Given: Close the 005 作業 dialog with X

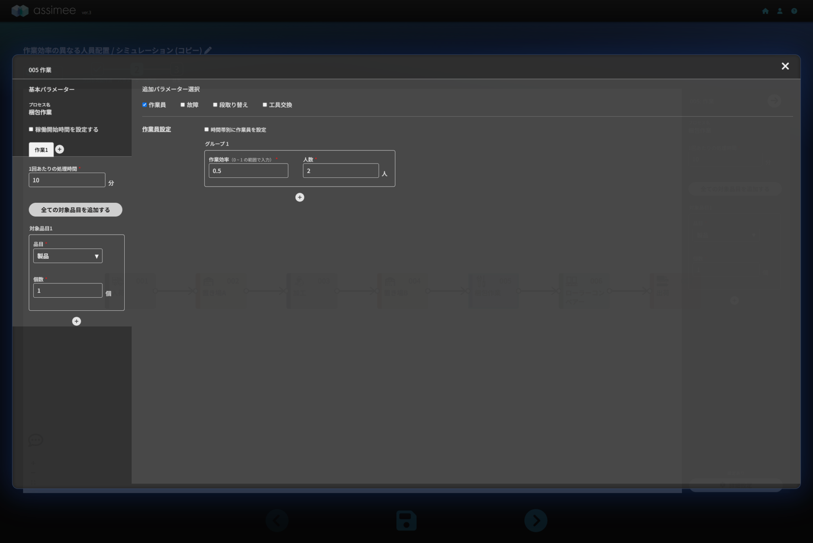Looking at the screenshot, I should [x=785, y=66].
